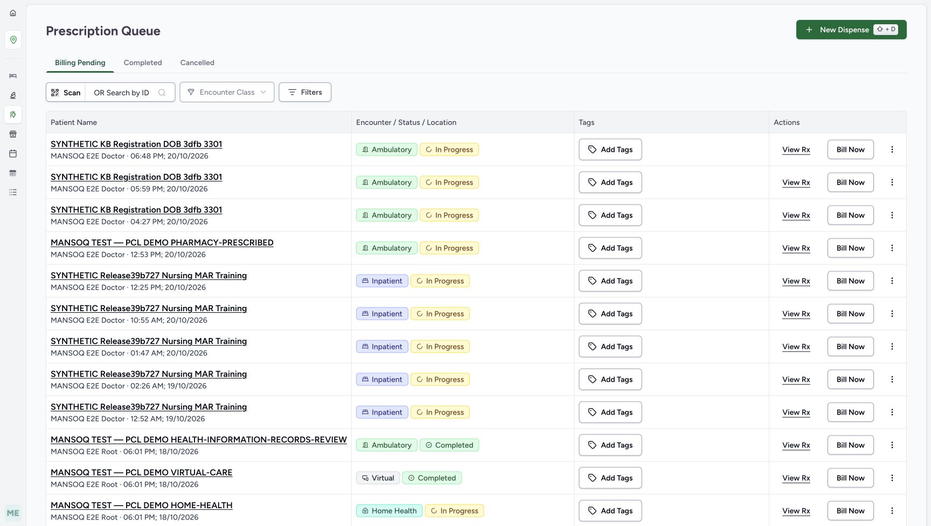Open patient SYNTHETIC Release39b727 at 01:47 AM
This screenshot has height=526, width=931.
149,341
